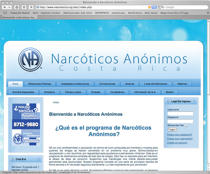Click the triangle icon beside Login De Ingreso
The image size is (210, 174).
169,101
